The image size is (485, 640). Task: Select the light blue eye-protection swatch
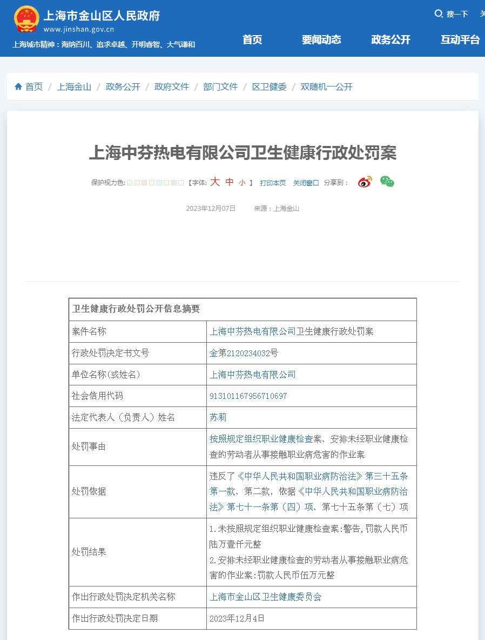(159, 183)
